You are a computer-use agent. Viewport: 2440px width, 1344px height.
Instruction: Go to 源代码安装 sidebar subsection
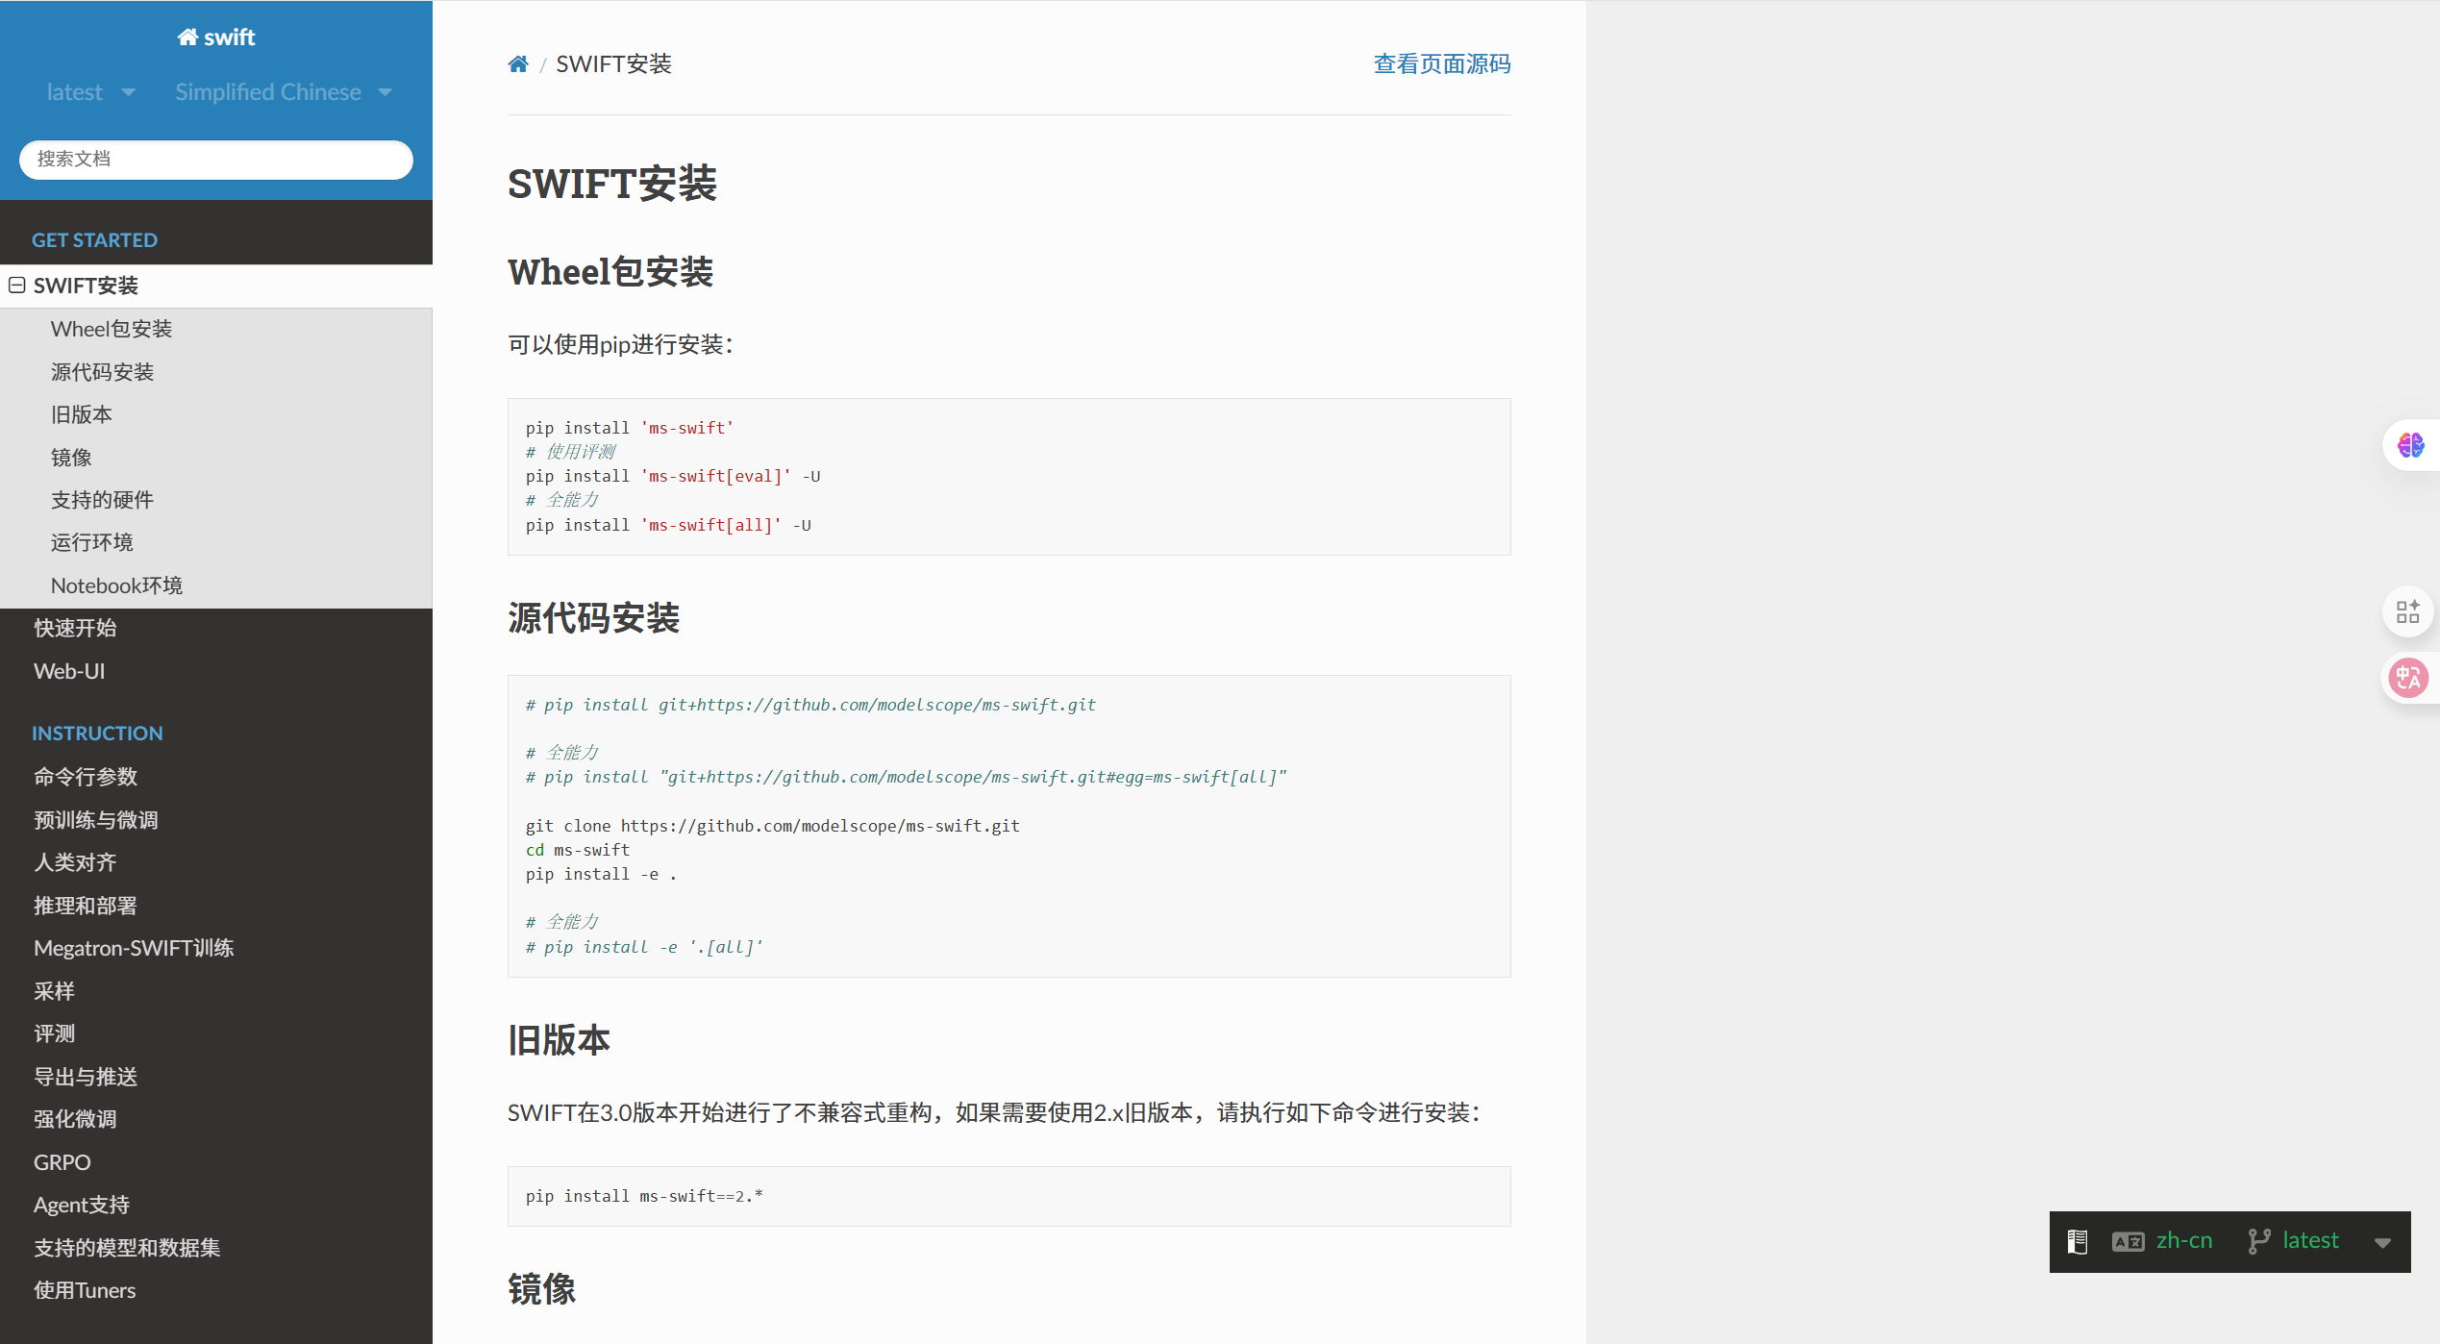point(102,372)
